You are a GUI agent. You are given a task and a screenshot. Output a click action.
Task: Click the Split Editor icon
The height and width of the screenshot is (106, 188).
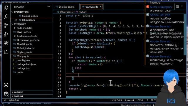(177, 7)
